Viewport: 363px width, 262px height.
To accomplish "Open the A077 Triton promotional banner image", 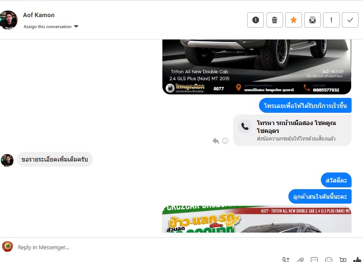I will pos(257,219).
